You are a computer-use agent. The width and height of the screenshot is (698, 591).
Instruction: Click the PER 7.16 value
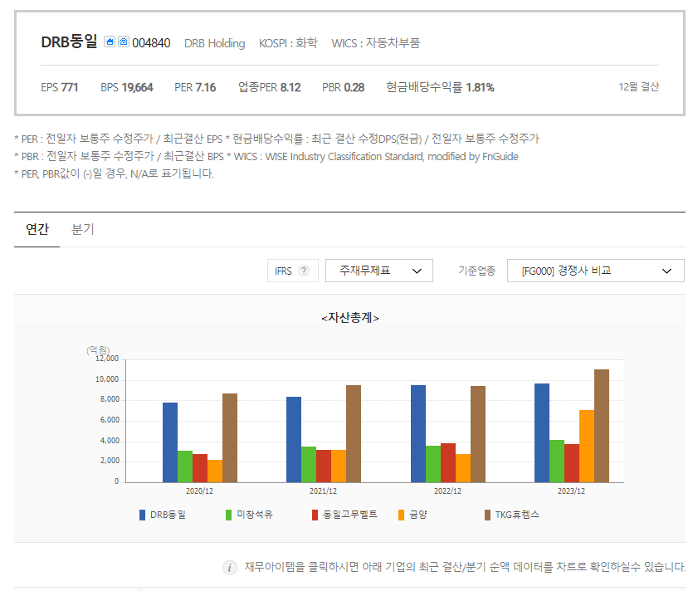coord(195,87)
